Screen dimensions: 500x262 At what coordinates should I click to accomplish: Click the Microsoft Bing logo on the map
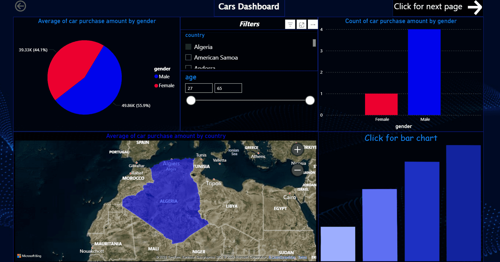tap(29, 256)
